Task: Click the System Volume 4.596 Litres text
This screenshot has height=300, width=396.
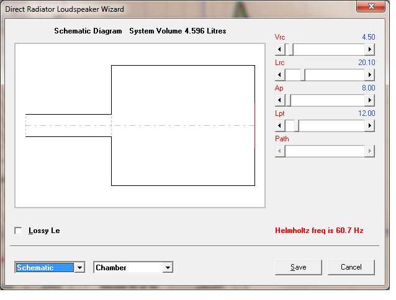Action: 178,31
